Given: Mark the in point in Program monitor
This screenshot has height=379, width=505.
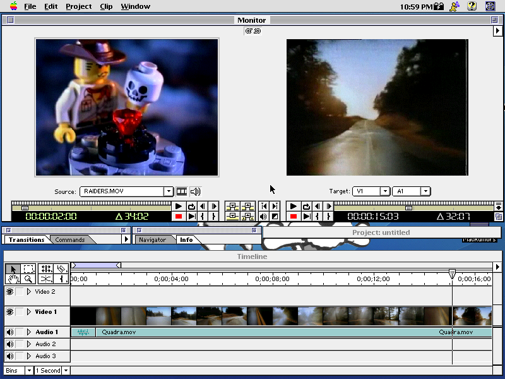Looking at the screenshot, I should pos(318,216).
